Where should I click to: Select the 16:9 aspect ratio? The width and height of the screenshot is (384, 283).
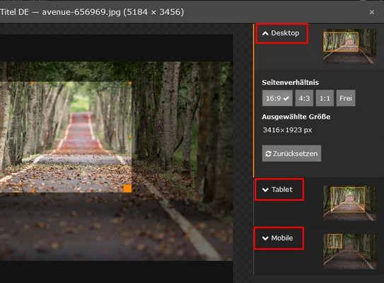click(x=277, y=98)
